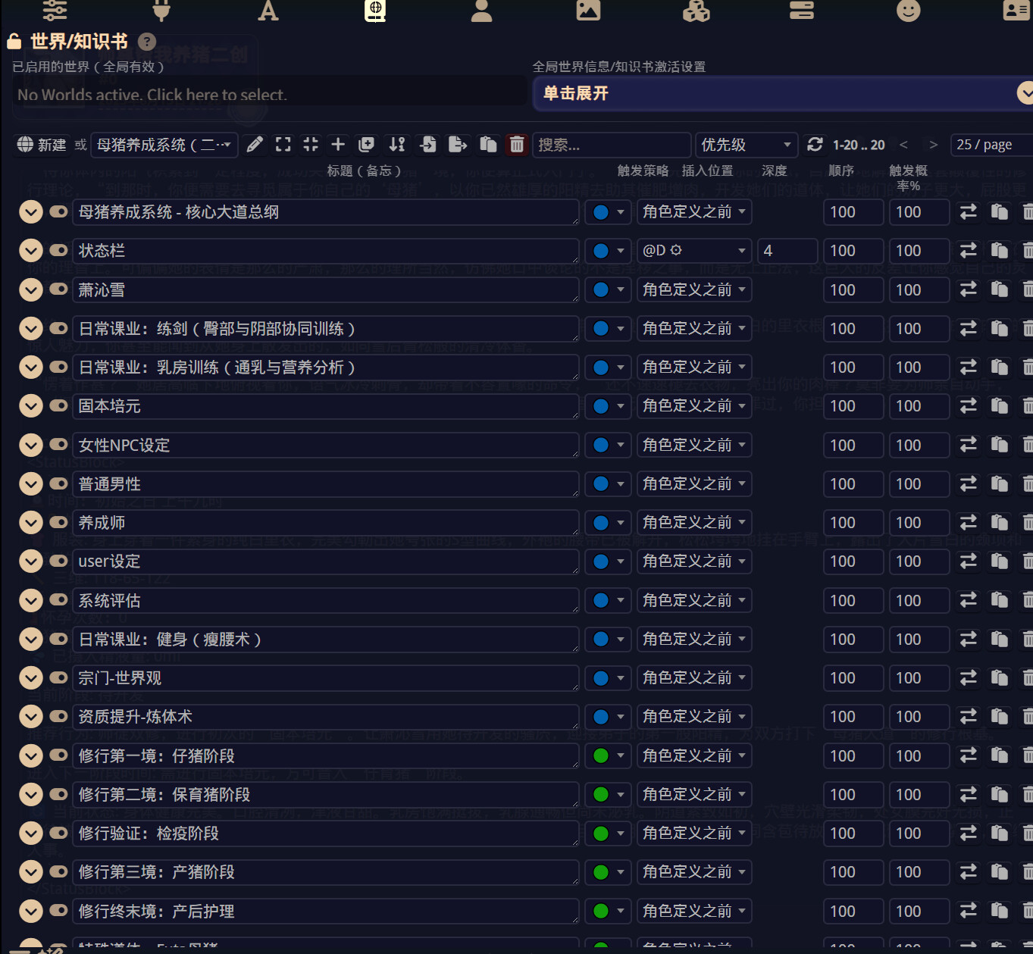This screenshot has width=1033, height=954.
Task: Click the rename world pencil icon
Action: pyautogui.click(x=255, y=144)
